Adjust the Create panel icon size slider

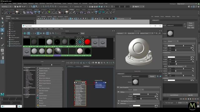coord(52,65)
